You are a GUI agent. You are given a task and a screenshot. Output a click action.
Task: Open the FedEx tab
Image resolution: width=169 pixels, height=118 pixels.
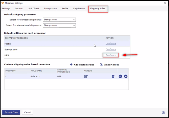coord(65,9)
